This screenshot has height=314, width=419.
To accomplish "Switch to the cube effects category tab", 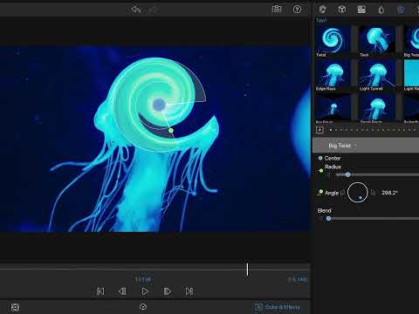I will (342, 10).
